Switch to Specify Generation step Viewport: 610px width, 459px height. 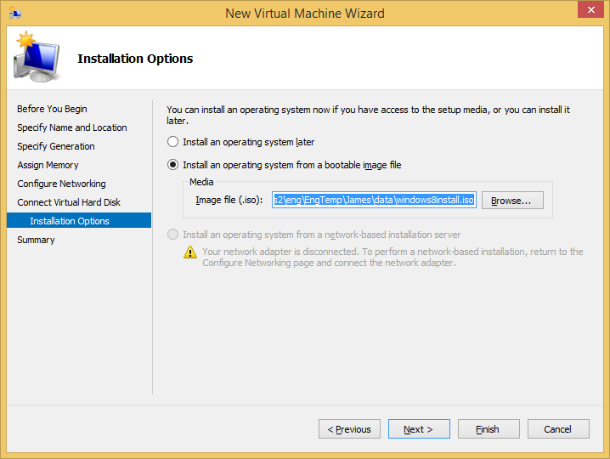tap(56, 146)
